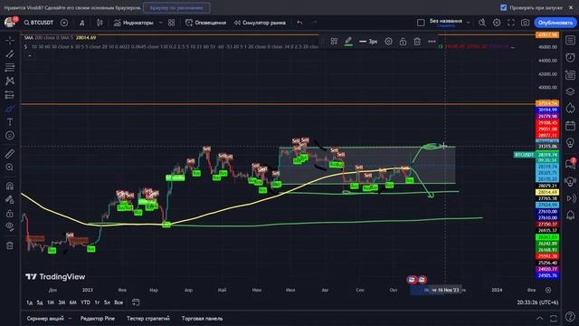Open chart settings gear in top bar

(497, 23)
